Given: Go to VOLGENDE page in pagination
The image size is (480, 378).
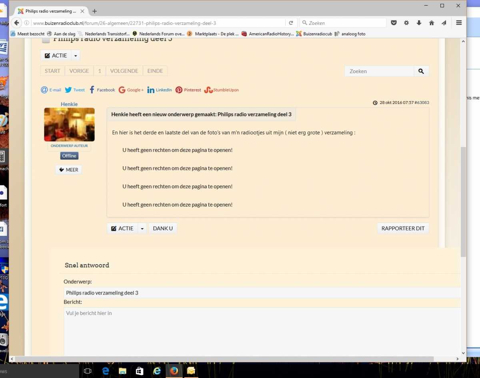Looking at the screenshot, I should (124, 71).
